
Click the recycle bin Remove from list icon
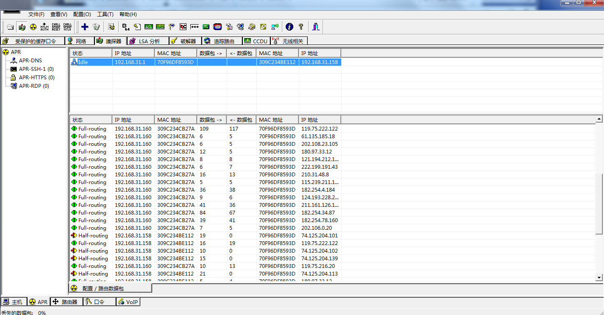tap(96, 27)
